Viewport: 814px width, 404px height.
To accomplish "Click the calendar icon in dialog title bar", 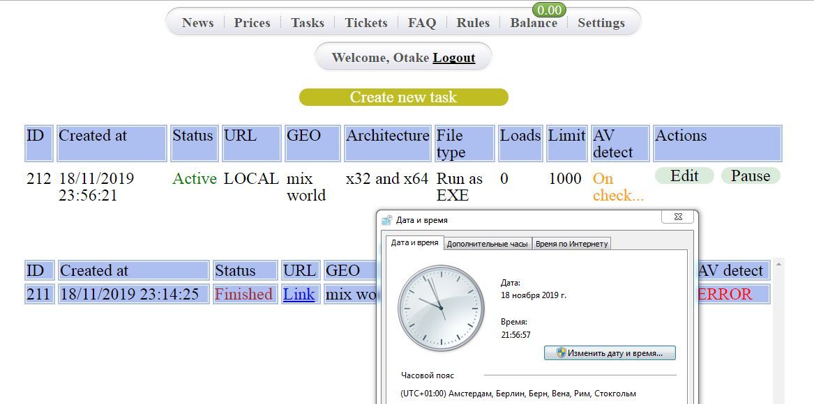I will click(386, 220).
